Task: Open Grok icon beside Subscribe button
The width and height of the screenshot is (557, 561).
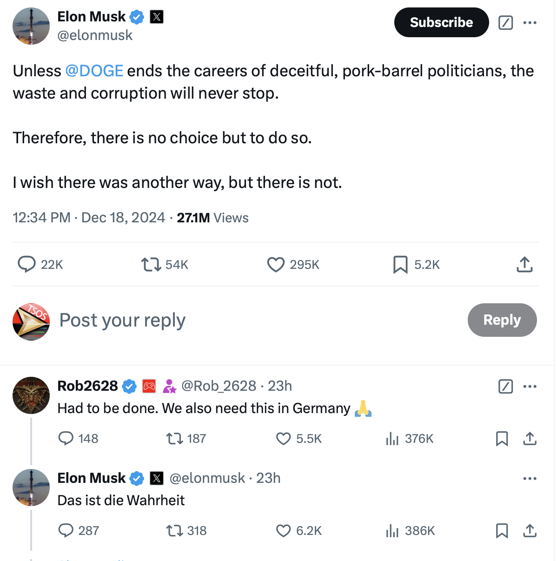Action: (505, 22)
